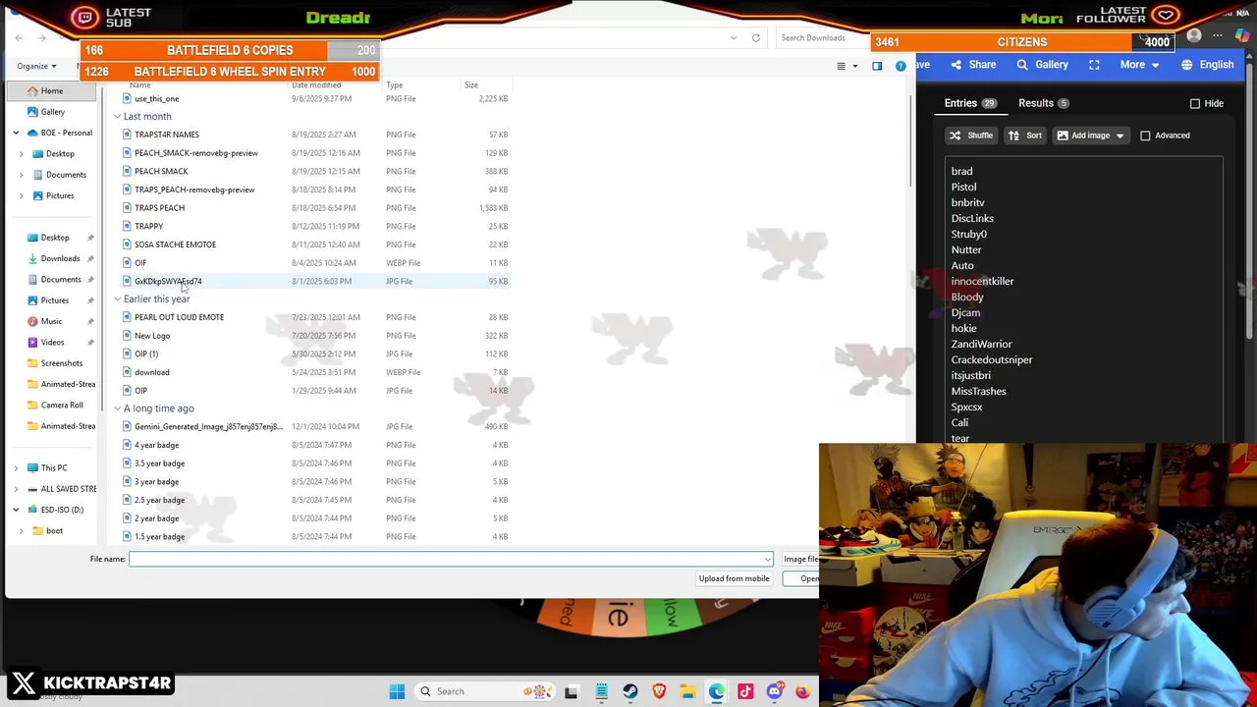The image size is (1257, 707).
Task: Click the Open button in the file dialog
Action: coord(802,578)
